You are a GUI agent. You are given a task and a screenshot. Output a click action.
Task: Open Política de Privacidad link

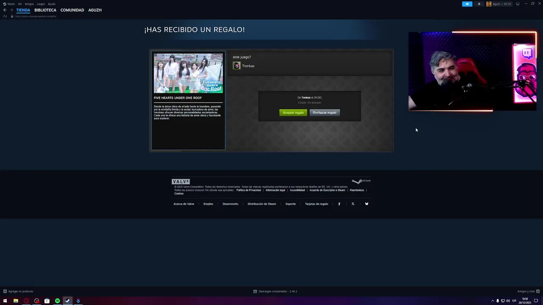(x=249, y=190)
